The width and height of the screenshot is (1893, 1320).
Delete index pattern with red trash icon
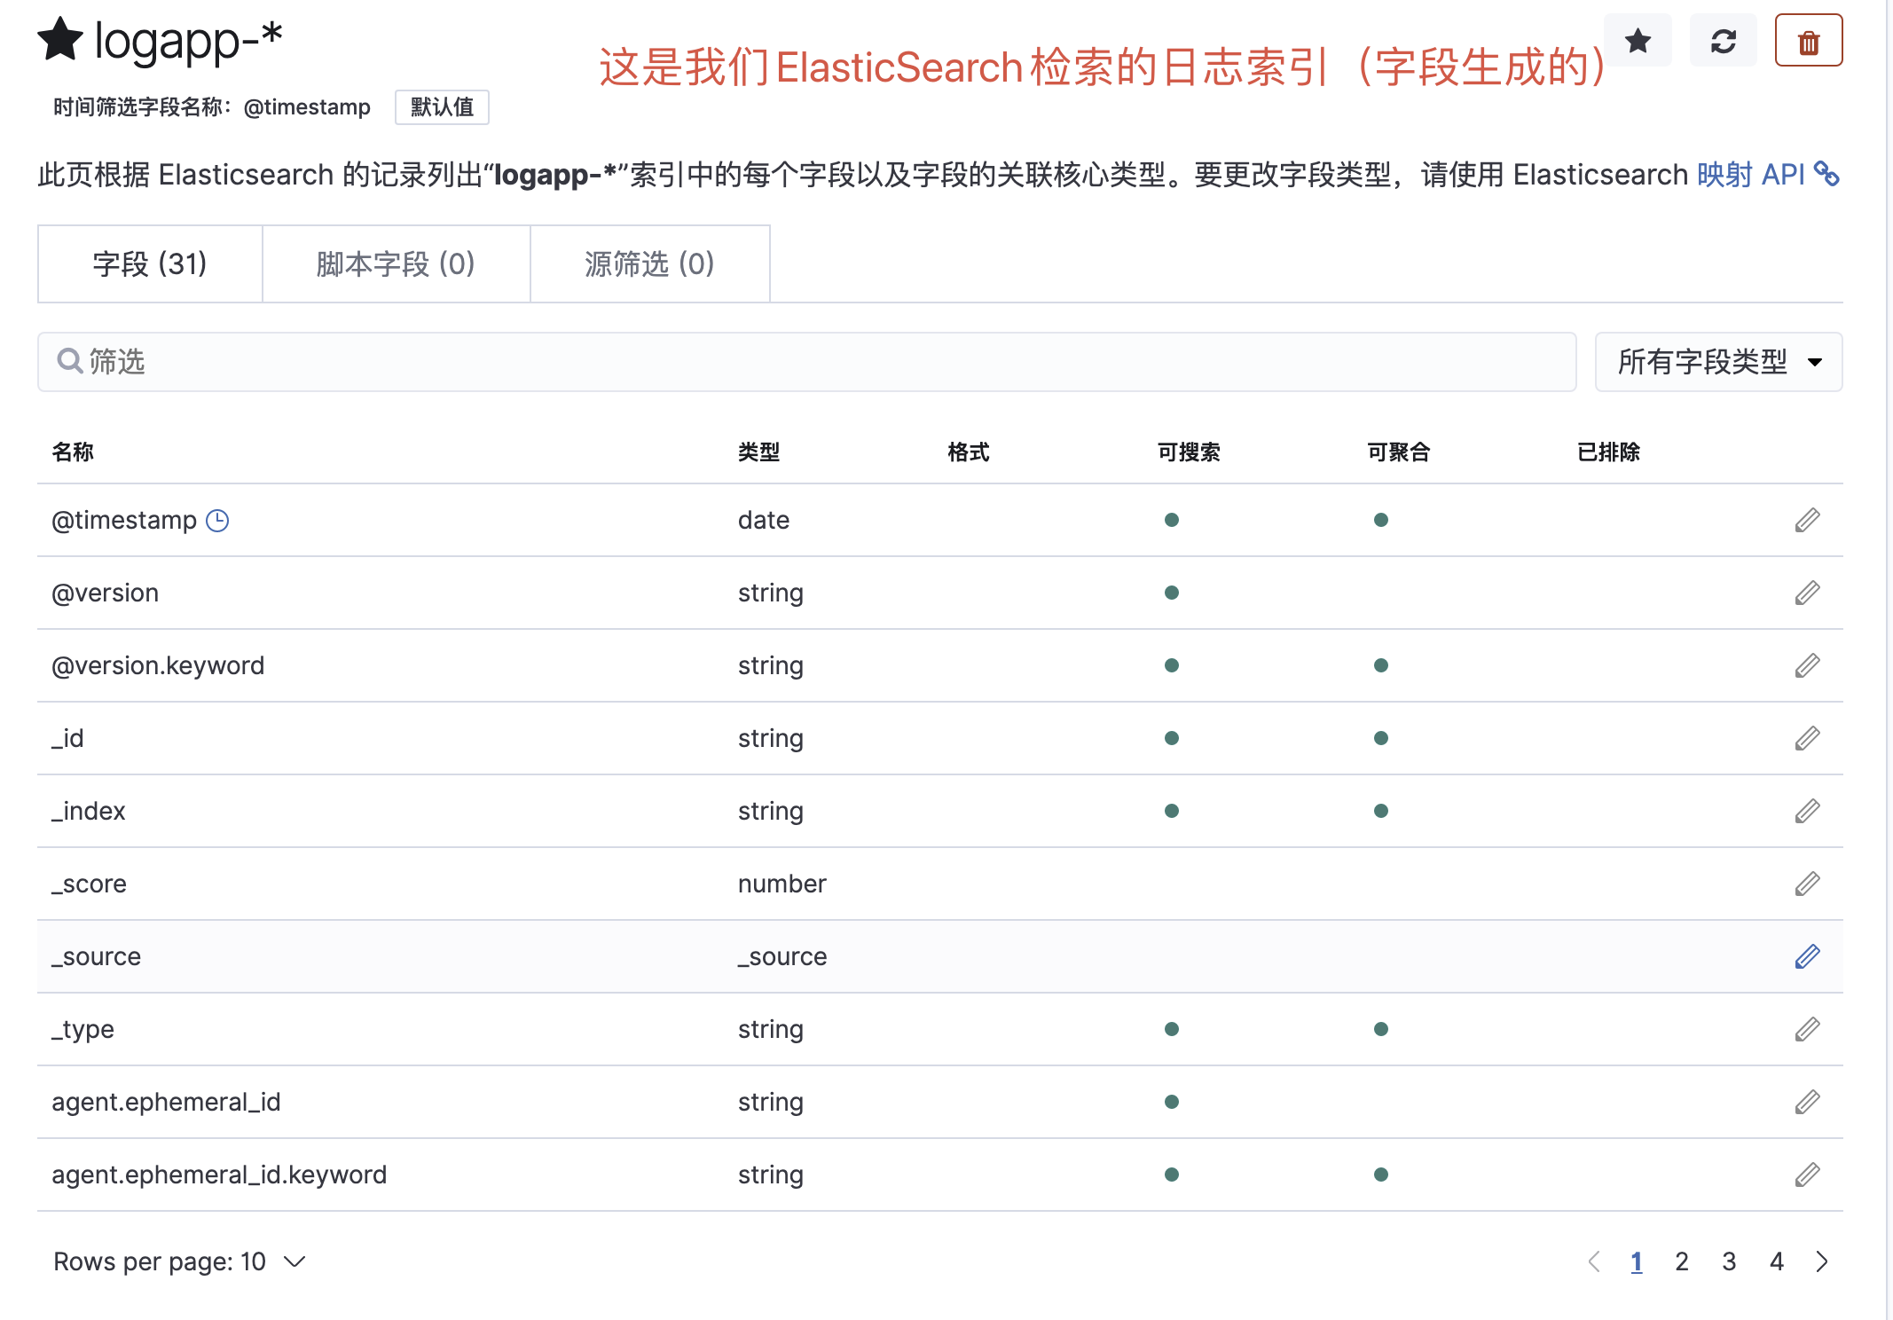click(1808, 41)
